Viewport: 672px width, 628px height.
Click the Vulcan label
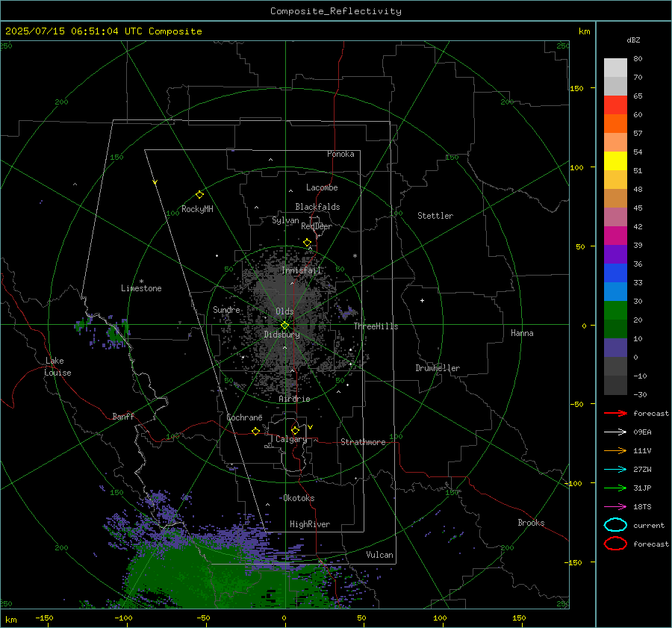[x=379, y=555]
